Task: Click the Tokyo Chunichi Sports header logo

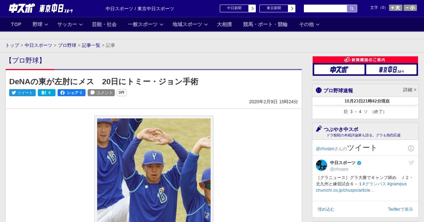Action: pyautogui.click(x=56, y=8)
